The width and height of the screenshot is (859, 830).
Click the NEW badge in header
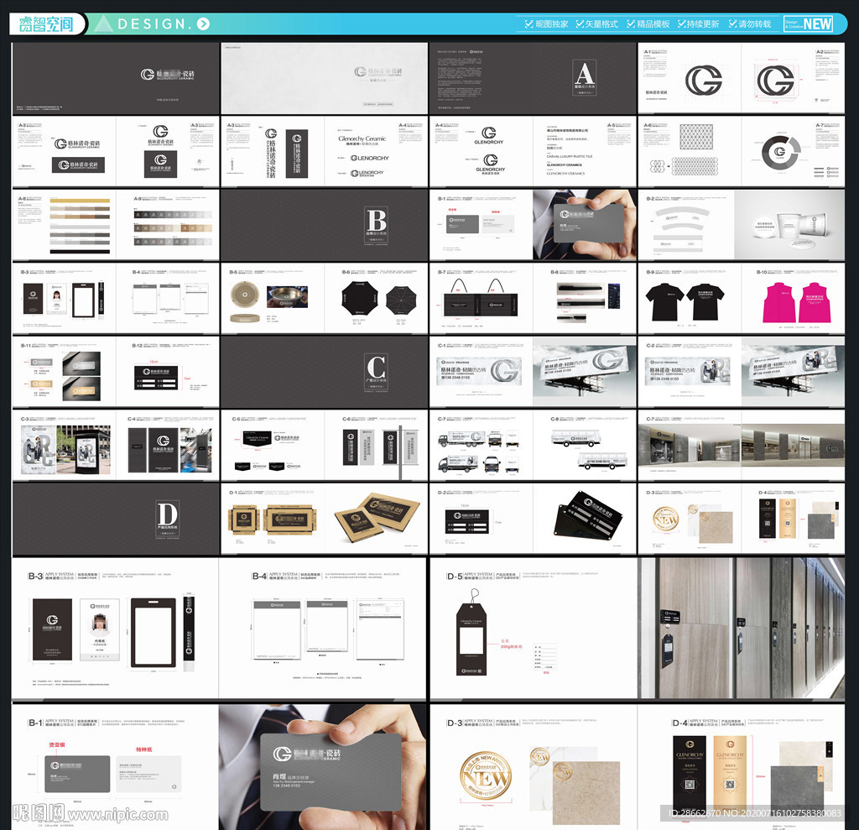click(816, 24)
